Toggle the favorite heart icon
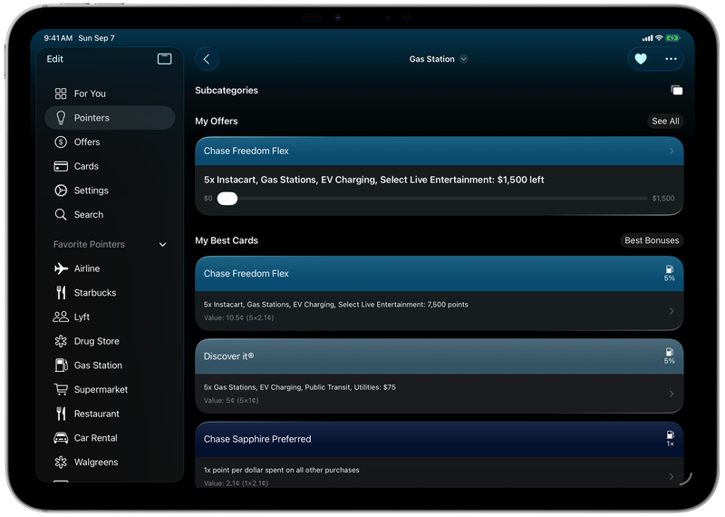 tap(641, 59)
